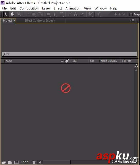The height and width of the screenshot is (165, 140).
Task: Open the Window menu
Action: click(100, 8)
